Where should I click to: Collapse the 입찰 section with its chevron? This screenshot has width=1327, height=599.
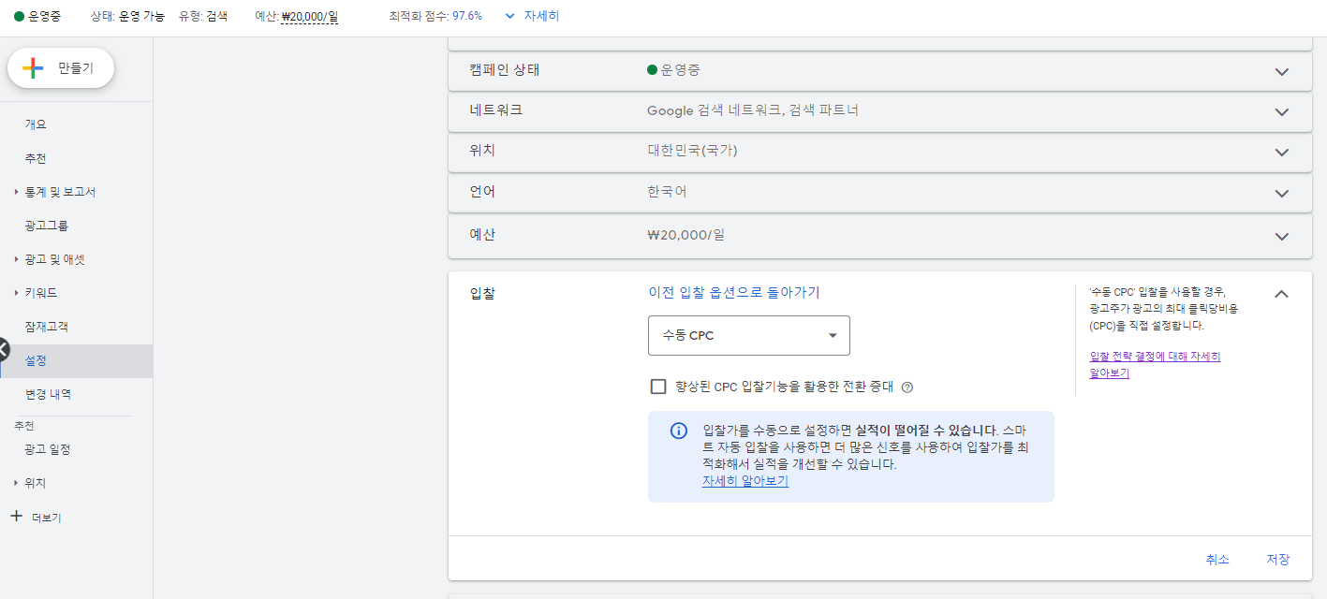[x=1281, y=293]
